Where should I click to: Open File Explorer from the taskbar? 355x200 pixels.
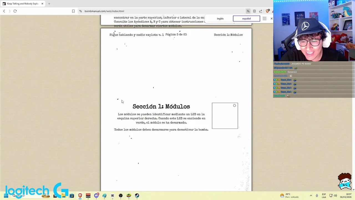click(x=64, y=196)
